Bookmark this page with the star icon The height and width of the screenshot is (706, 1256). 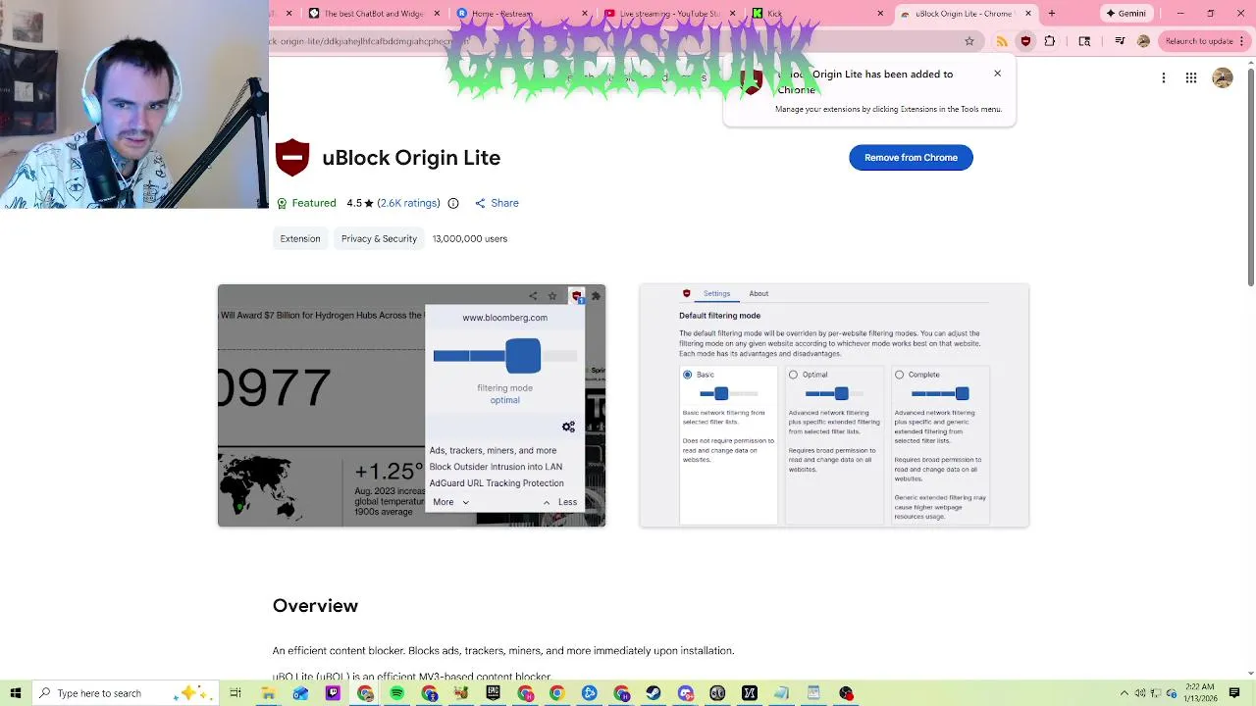(x=969, y=41)
